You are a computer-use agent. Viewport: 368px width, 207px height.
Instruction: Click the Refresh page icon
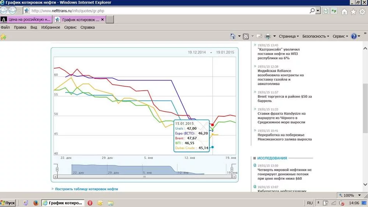click(x=334, y=11)
